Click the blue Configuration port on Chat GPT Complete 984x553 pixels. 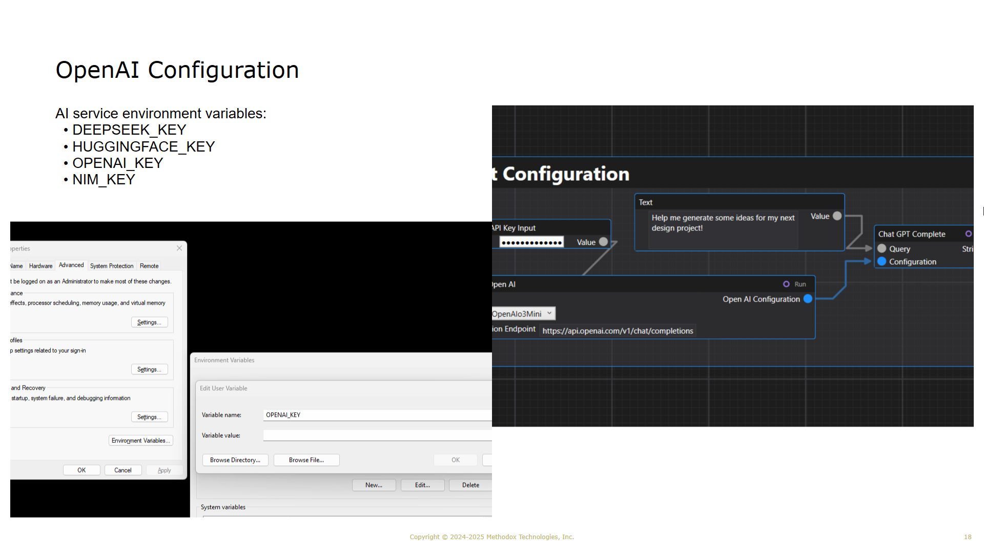(881, 261)
